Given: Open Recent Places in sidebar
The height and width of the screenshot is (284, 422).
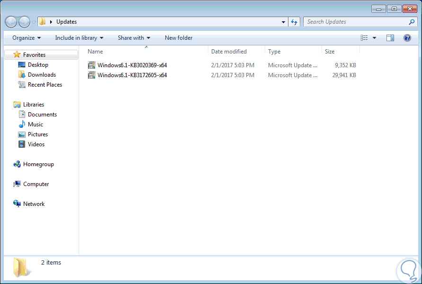Looking at the screenshot, I should pos(45,84).
